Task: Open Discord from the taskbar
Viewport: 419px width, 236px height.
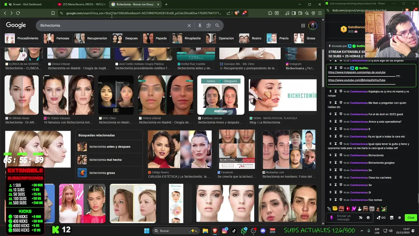Action: (x=263, y=231)
